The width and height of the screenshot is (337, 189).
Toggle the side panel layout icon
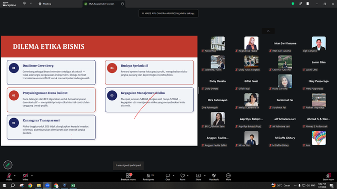(308, 4)
